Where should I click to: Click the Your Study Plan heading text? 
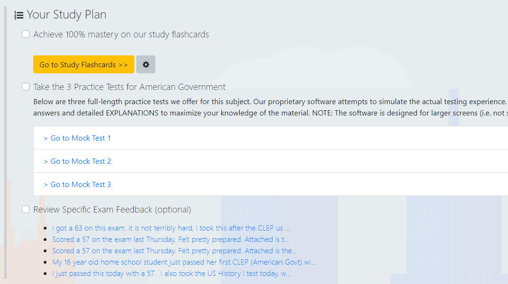pyautogui.click(x=66, y=15)
